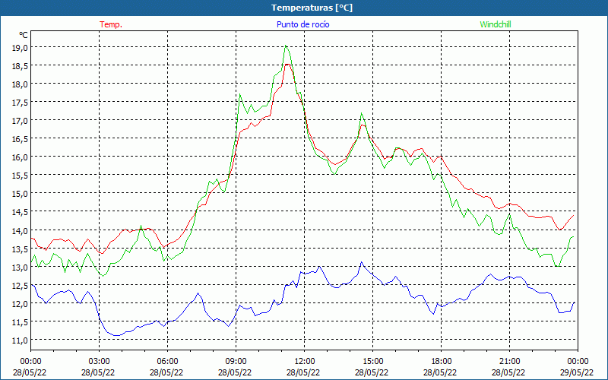
Task: Click the 12,0 y-axis value
Action: (20, 303)
